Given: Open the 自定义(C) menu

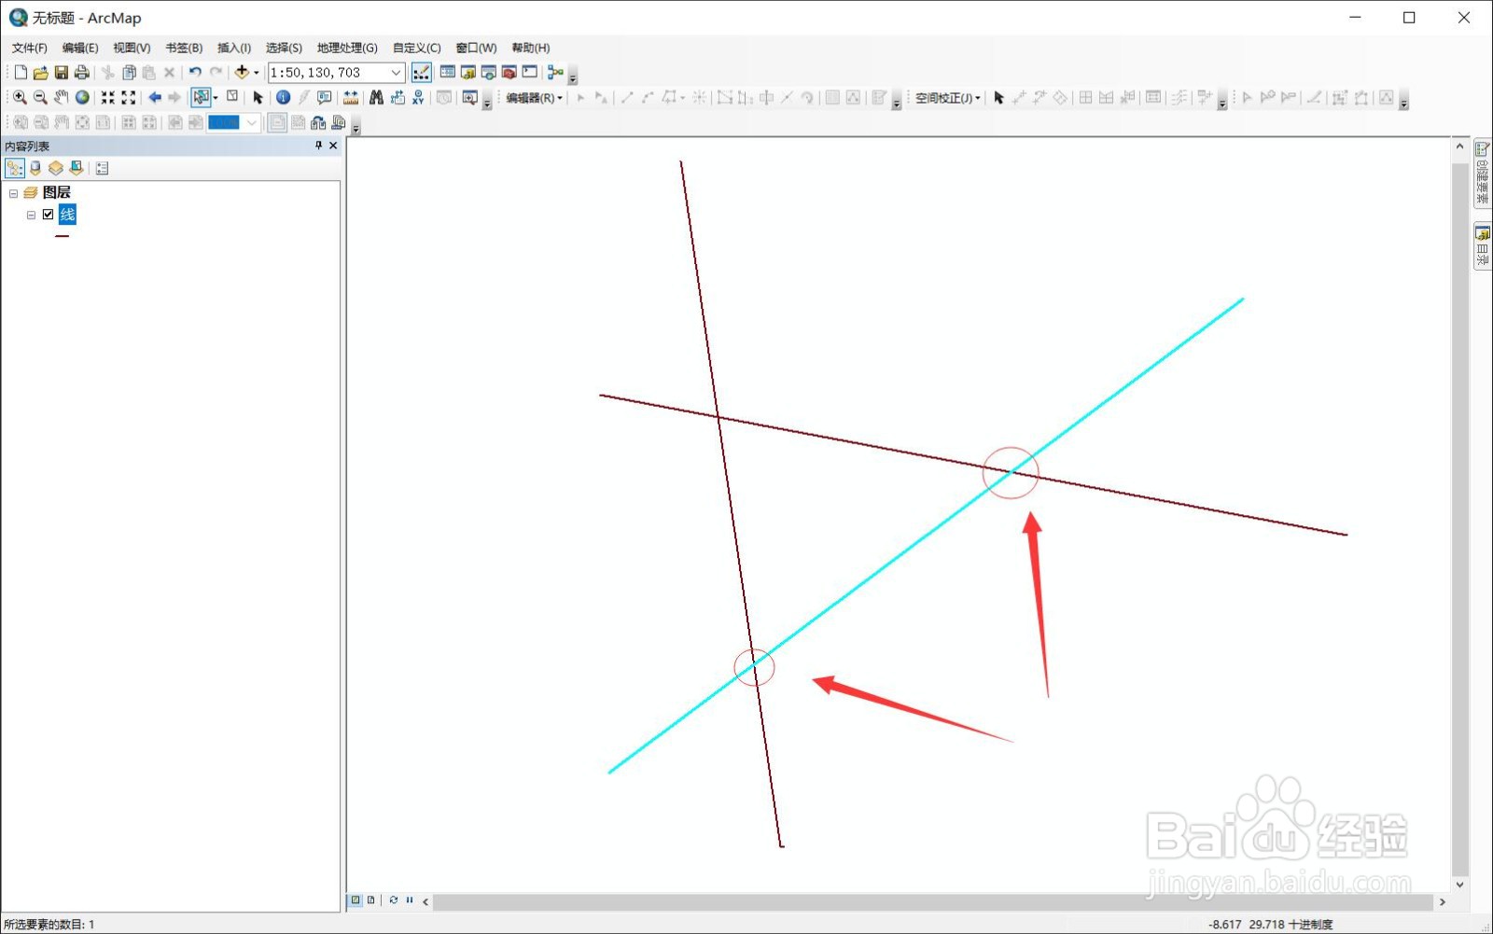Looking at the screenshot, I should 416,48.
